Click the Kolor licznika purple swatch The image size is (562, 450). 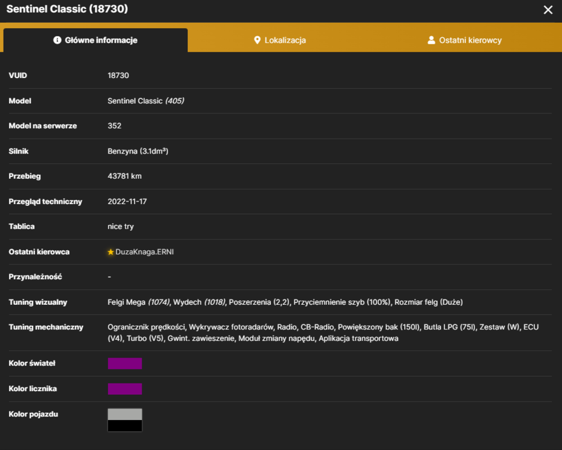(x=125, y=389)
